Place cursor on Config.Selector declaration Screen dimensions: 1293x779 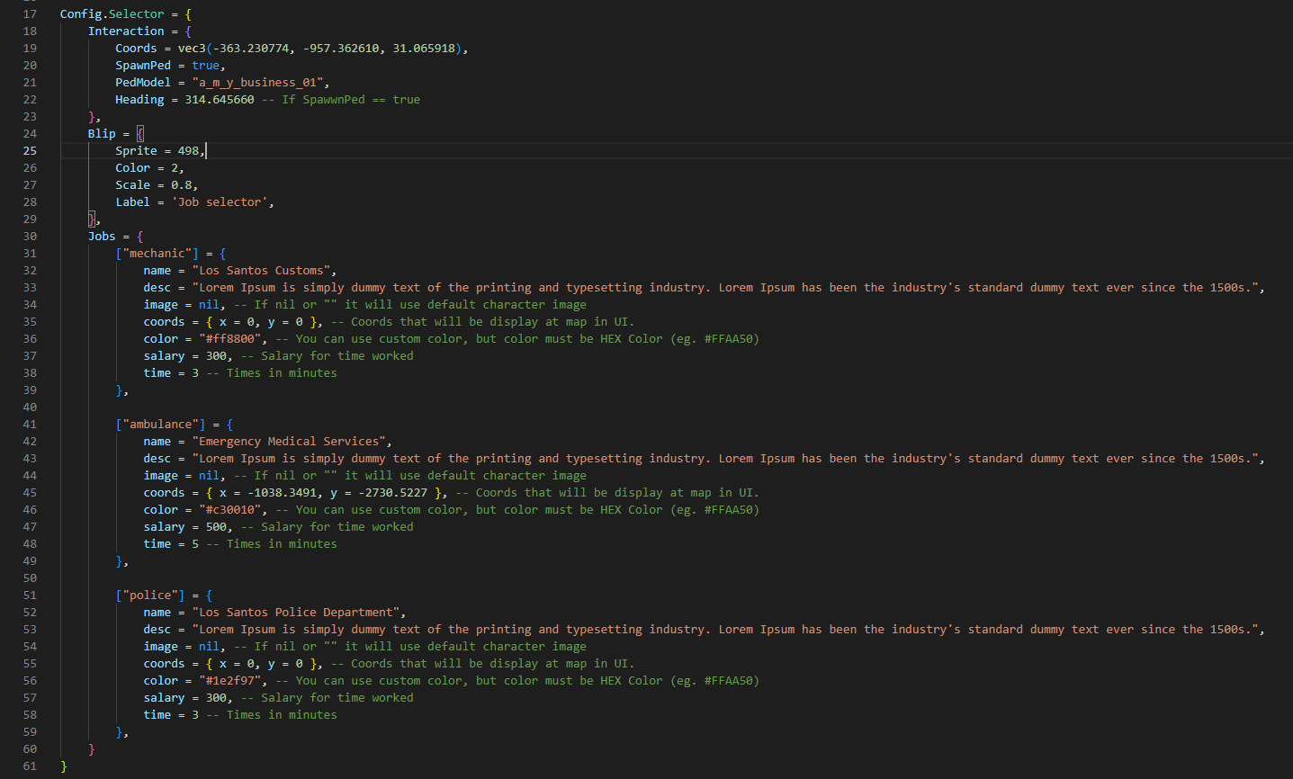112,14
